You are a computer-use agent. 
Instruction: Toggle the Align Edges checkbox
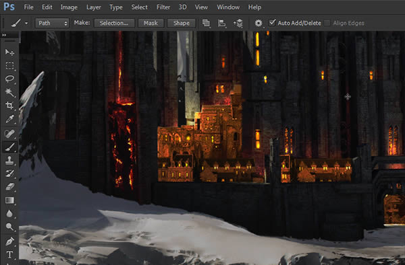[x=327, y=23]
